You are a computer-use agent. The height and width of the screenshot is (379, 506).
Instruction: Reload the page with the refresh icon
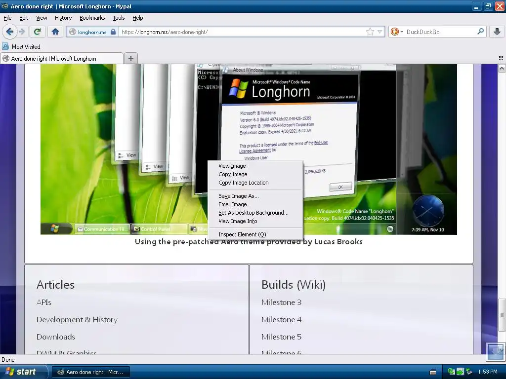click(38, 32)
